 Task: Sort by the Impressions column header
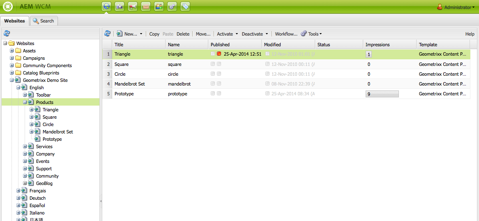(x=390, y=45)
